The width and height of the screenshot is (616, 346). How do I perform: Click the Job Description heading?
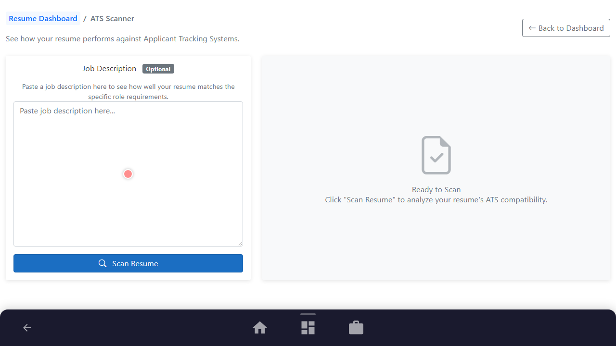click(109, 68)
